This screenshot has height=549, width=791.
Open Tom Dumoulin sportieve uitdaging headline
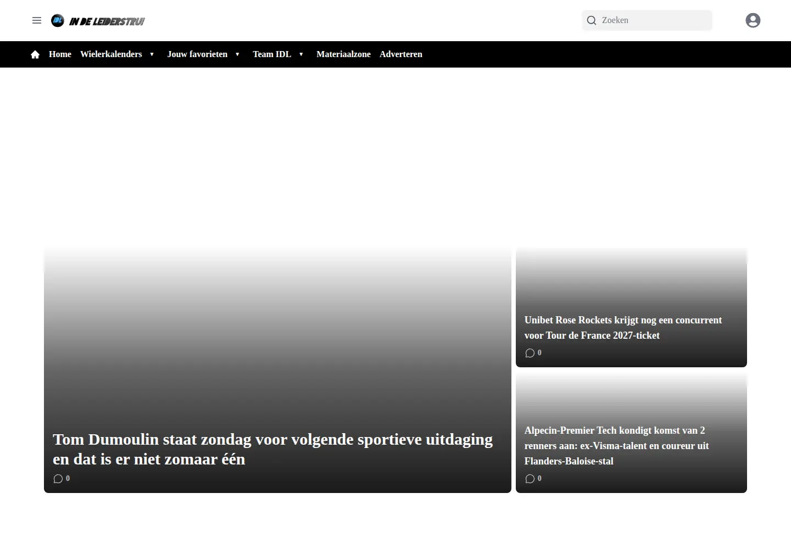point(272,449)
